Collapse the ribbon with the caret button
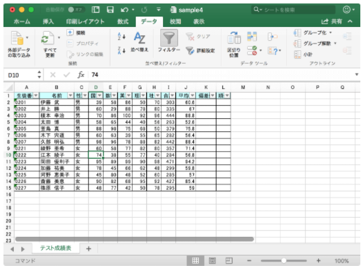This screenshot has height=268, width=361. point(350,21)
